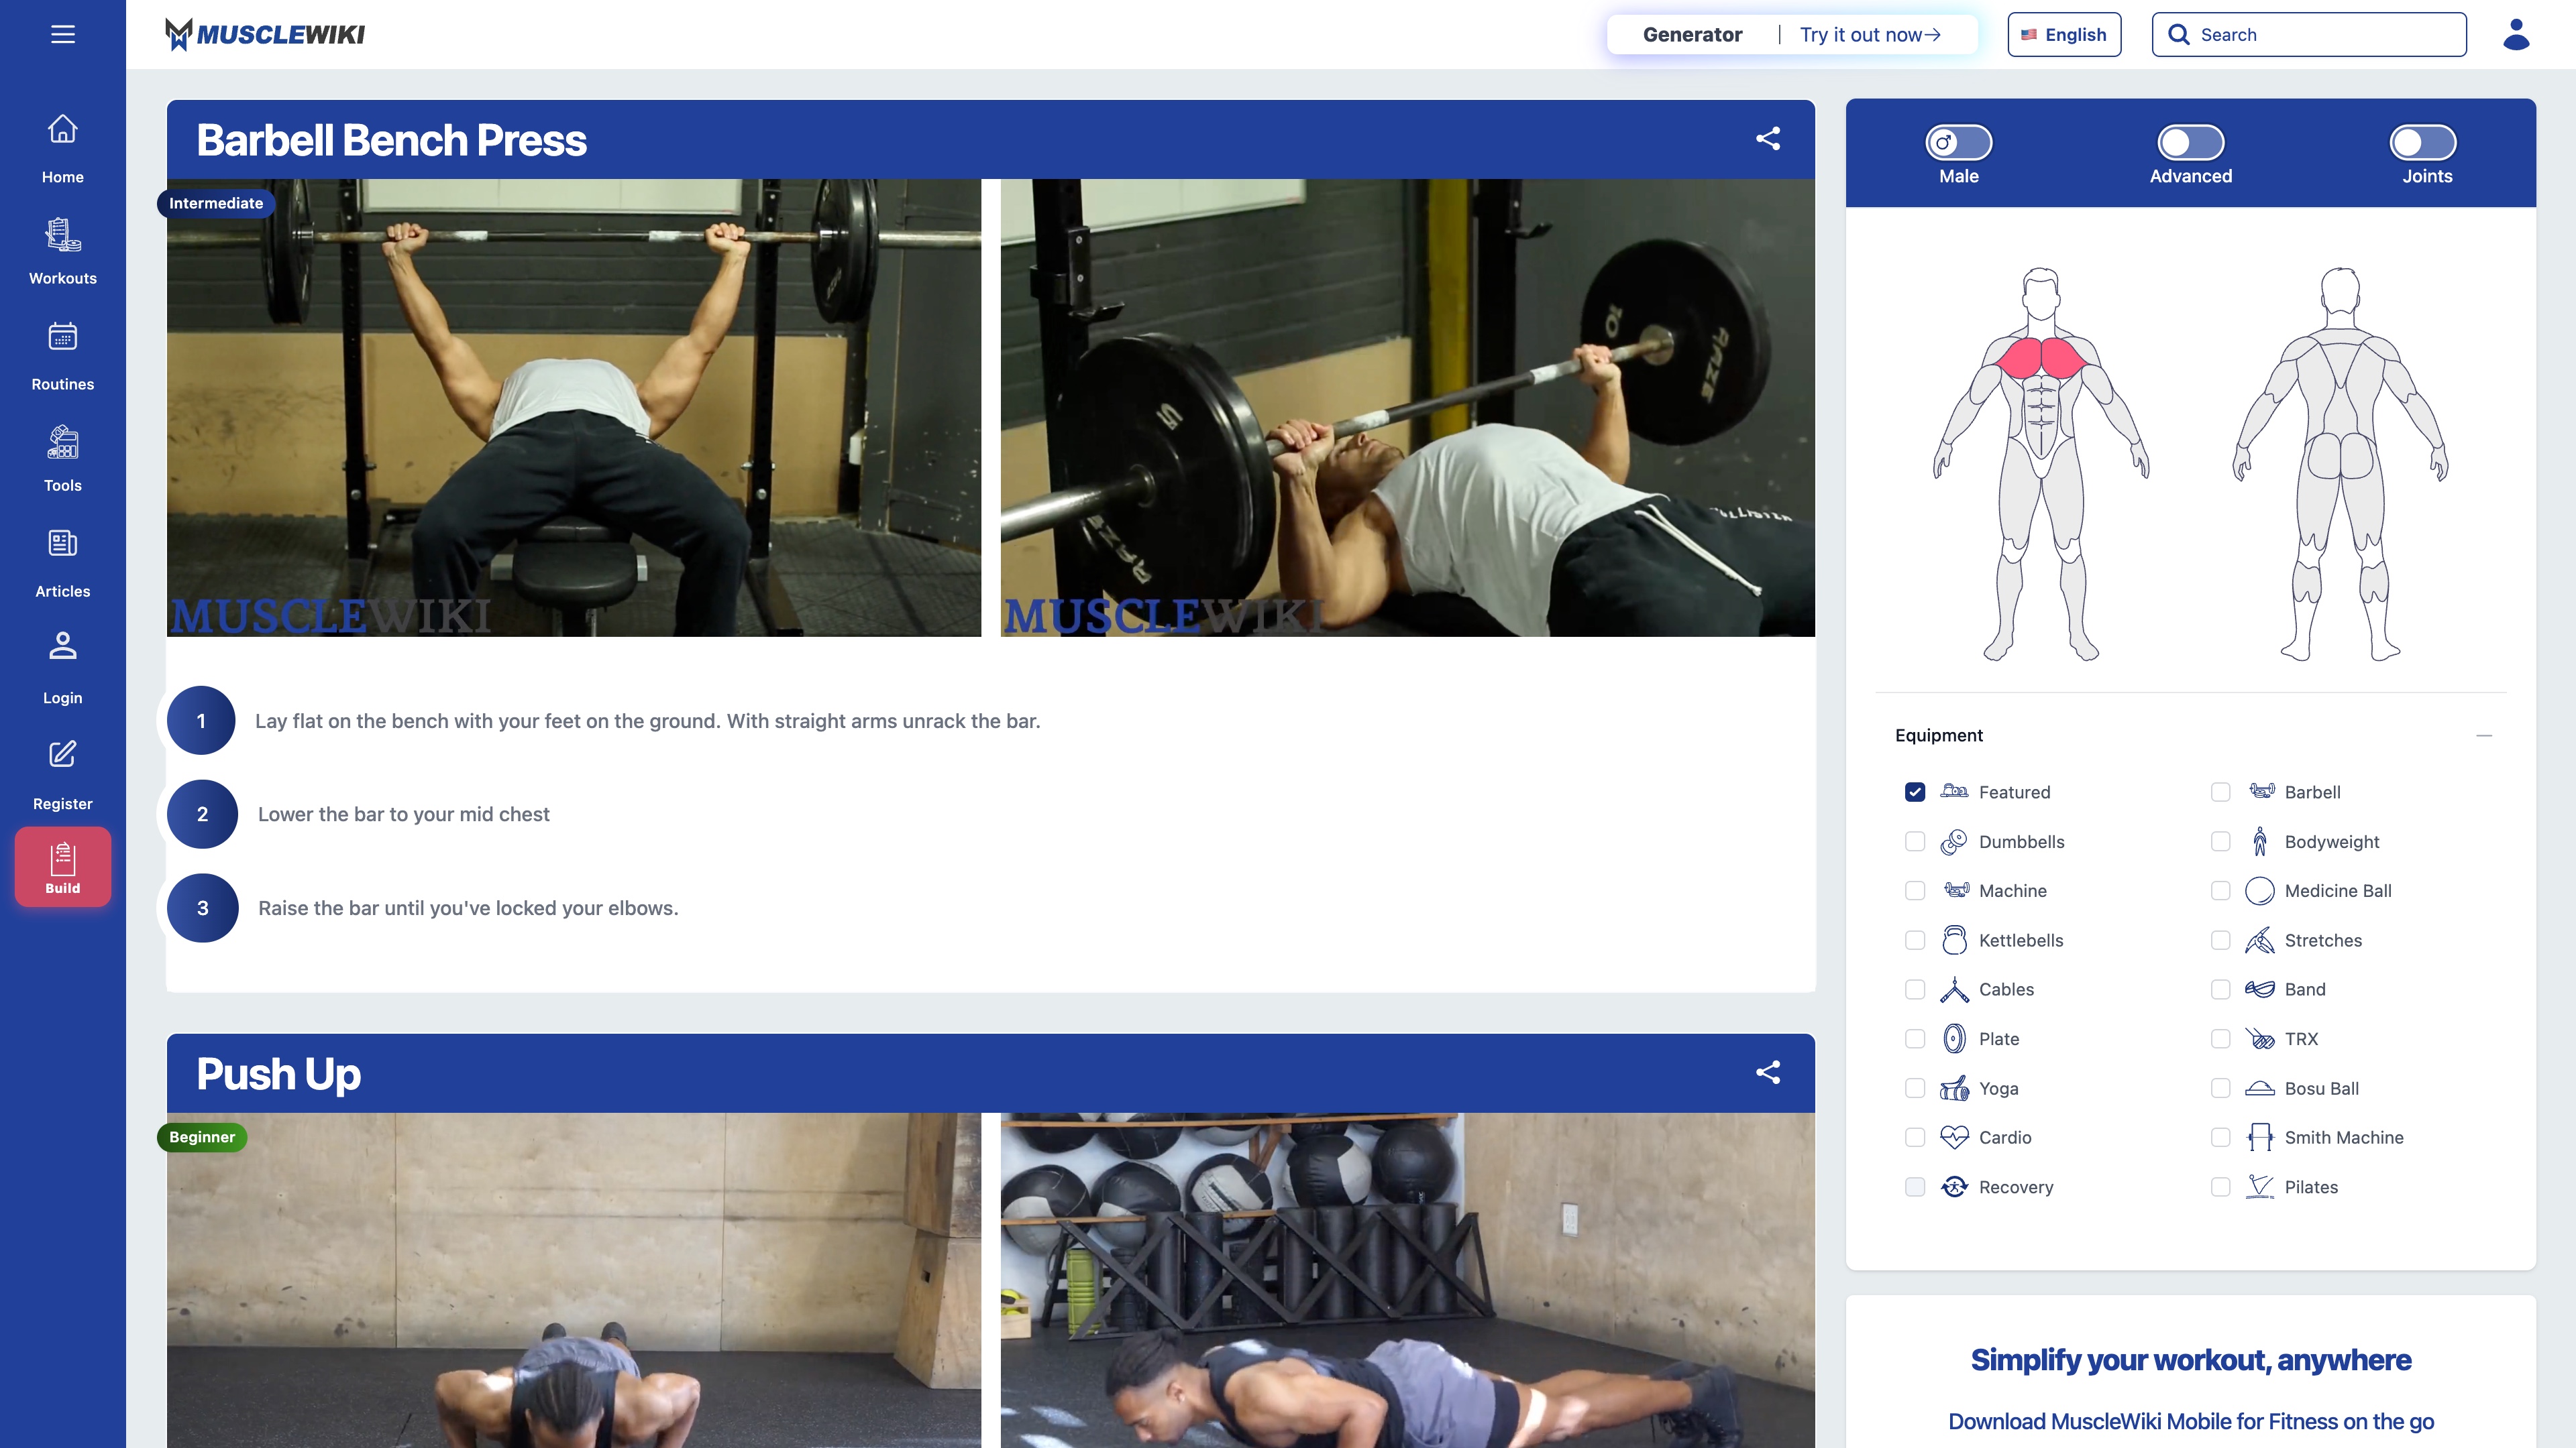Check the Bosu Ball checkbox

pos(2221,1088)
